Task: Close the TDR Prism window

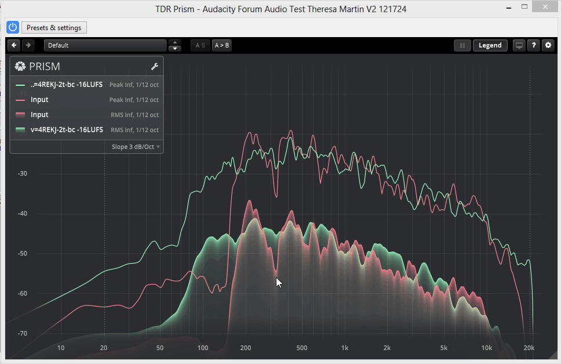Action: [x=545, y=6]
